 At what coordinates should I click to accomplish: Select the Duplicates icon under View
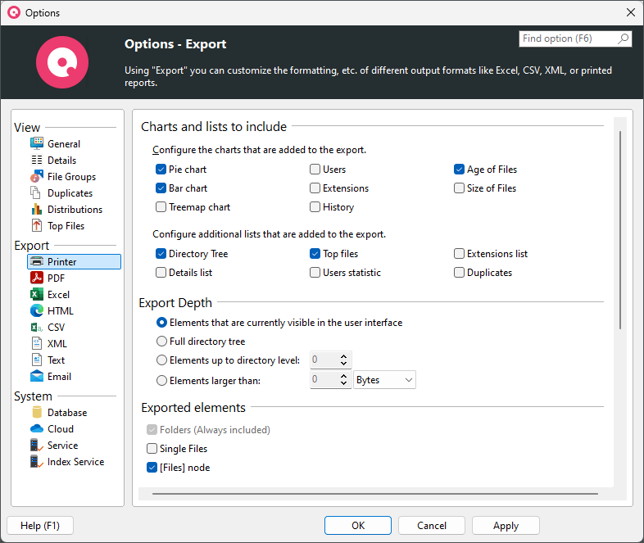point(37,193)
